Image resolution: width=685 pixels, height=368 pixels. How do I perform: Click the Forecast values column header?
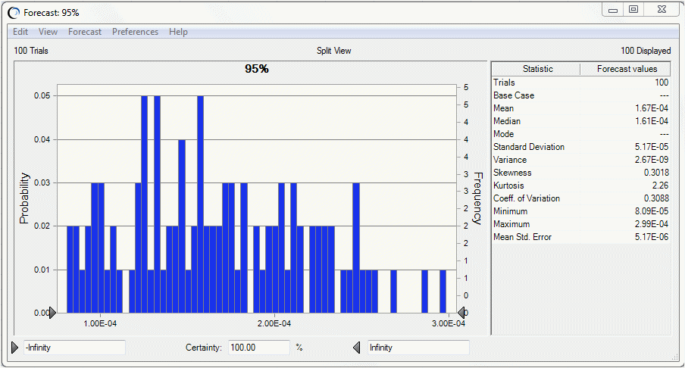click(x=626, y=69)
